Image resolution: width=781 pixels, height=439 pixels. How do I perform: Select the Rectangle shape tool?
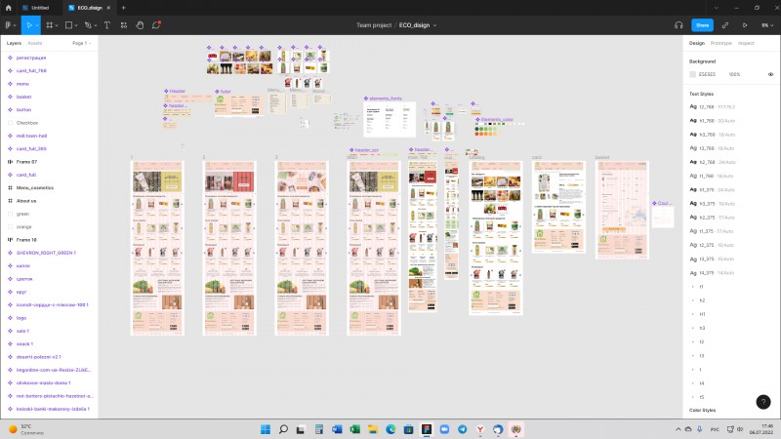[x=68, y=25]
